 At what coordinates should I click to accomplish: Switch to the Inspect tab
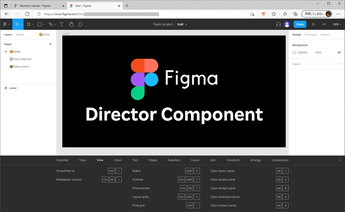pos(325,35)
